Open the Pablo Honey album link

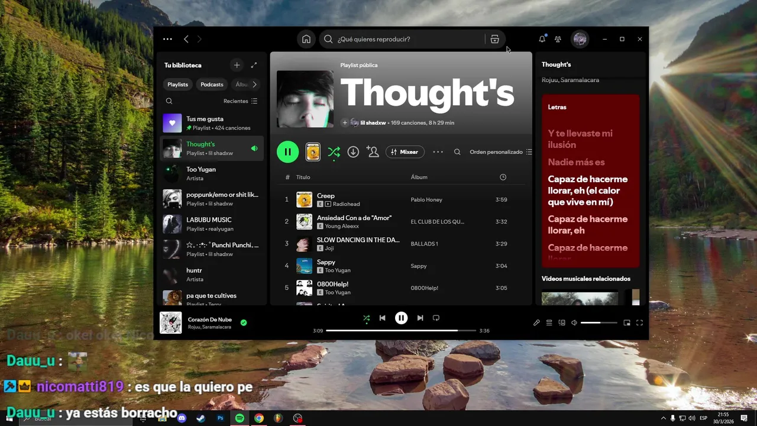click(426, 200)
